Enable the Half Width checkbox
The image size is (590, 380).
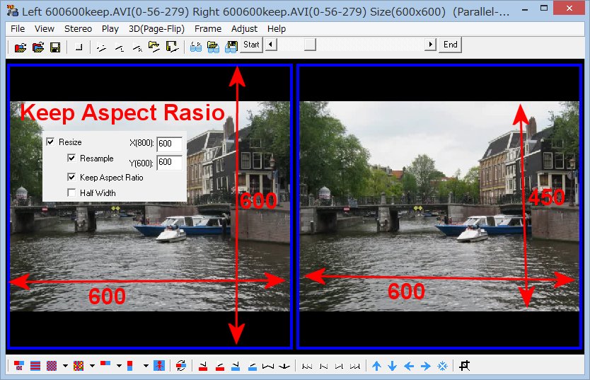tap(71, 192)
